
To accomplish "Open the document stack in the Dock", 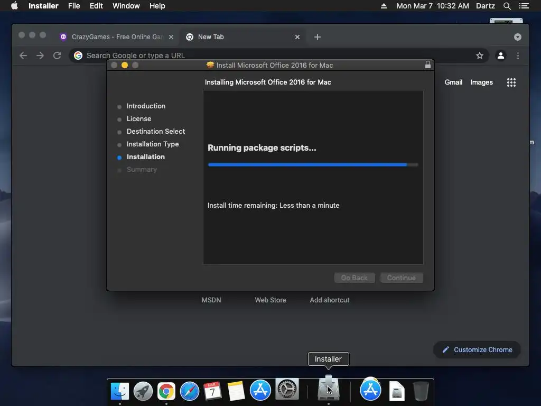I will 397,391.
